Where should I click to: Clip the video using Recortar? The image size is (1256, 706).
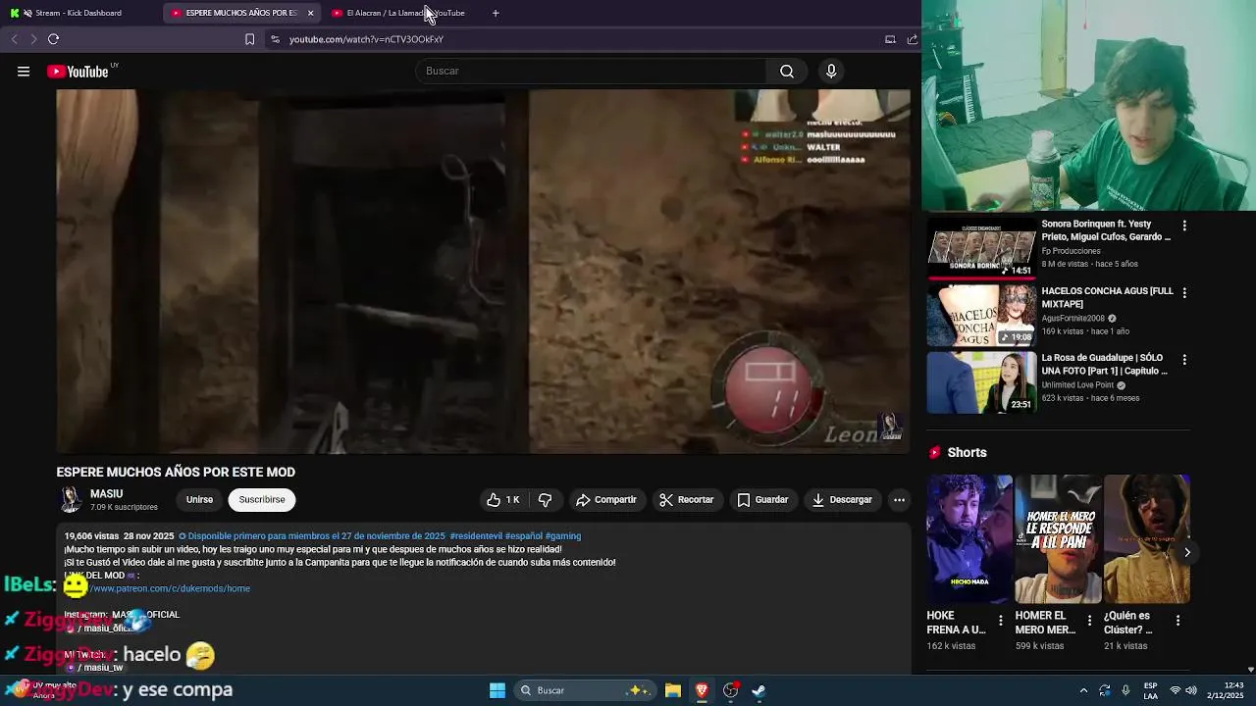tap(687, 500)
